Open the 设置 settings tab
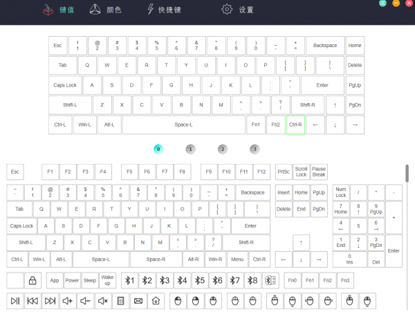The image size is (415, 312). pyautogui.click(x=237, y=10)
